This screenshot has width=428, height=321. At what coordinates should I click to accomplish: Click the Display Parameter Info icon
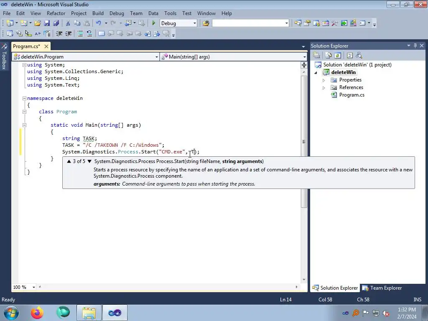[x=19, y=33]
